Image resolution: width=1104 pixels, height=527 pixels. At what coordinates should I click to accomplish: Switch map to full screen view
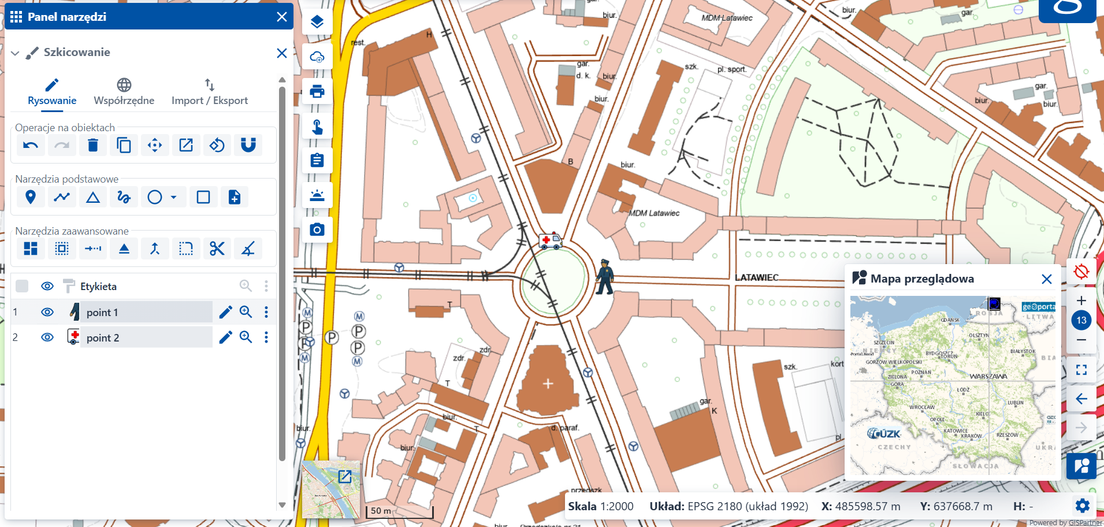[x=1081, y=370]
